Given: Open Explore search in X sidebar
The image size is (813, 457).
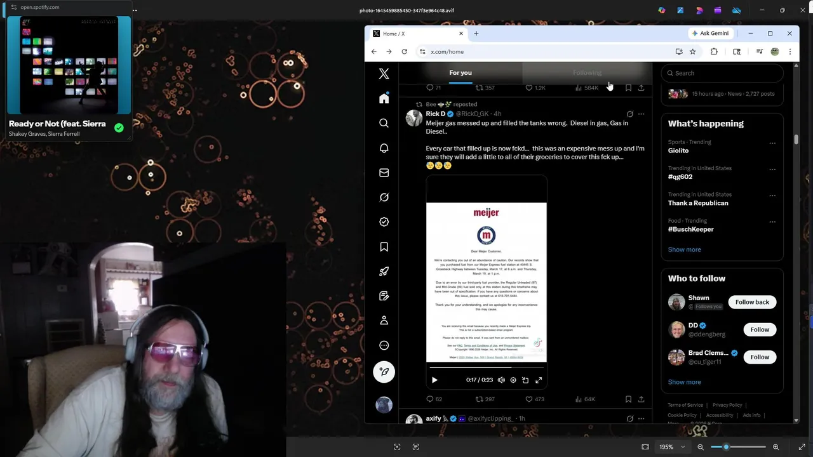Looking at the screenshot, I should [x=384, y=123].
